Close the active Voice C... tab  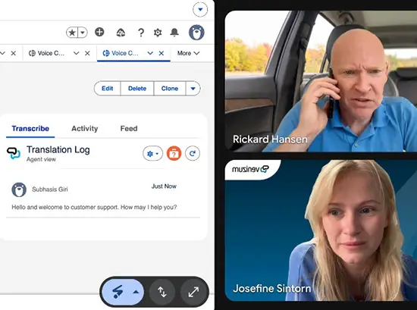coord(161,53)
